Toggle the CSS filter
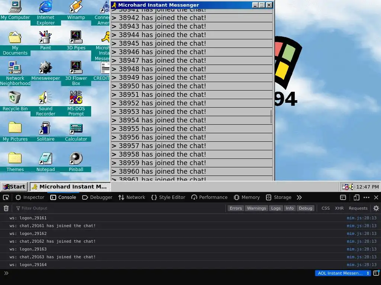Screen dimensions: 381x285 click(x=326, y=208)
